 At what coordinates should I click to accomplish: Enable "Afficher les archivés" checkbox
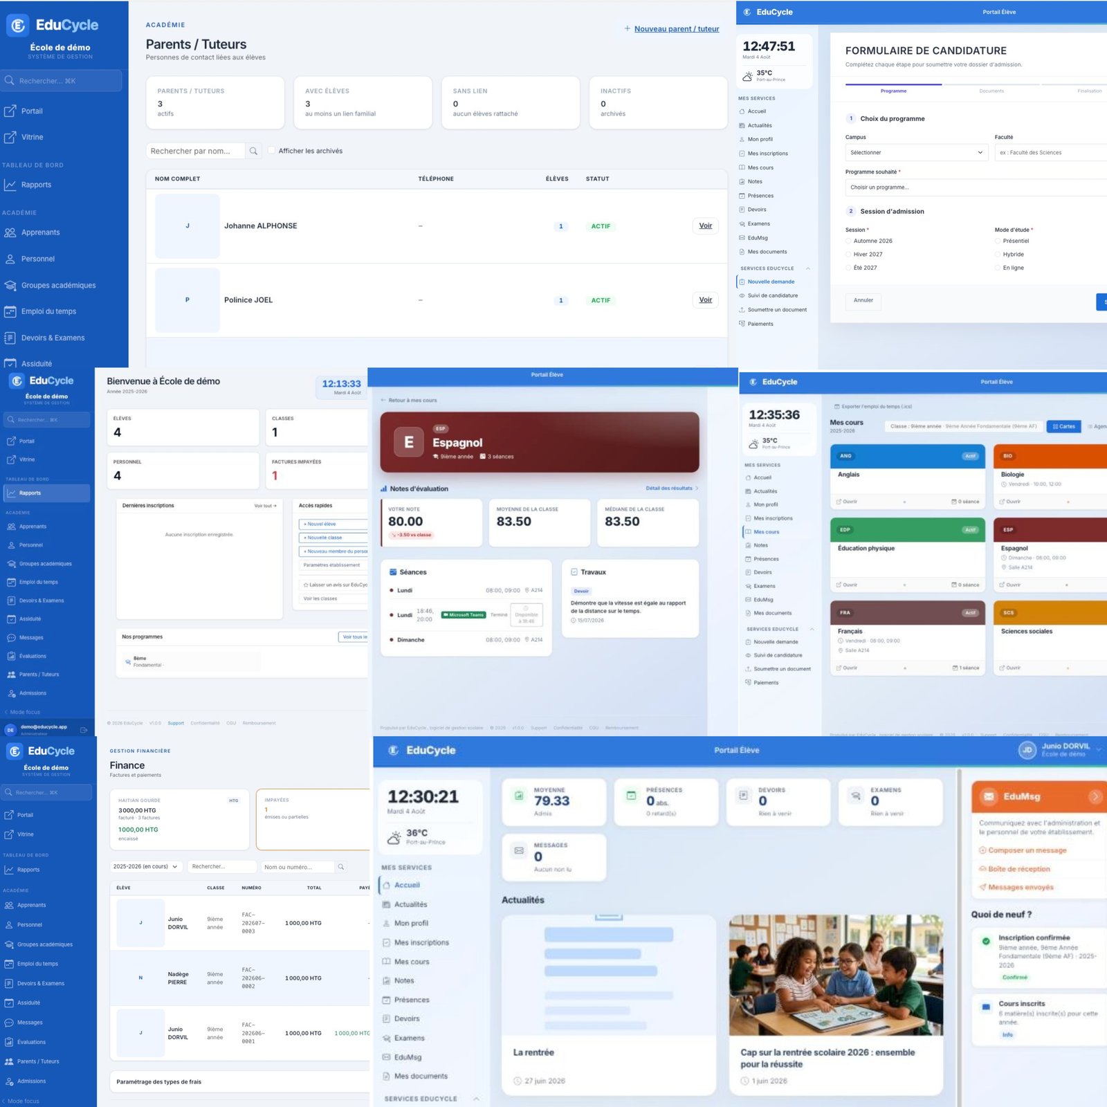[271, 150]
